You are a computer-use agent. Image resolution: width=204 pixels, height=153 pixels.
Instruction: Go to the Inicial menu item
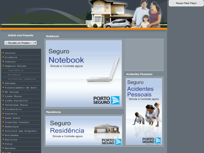(x=10, y=53)
